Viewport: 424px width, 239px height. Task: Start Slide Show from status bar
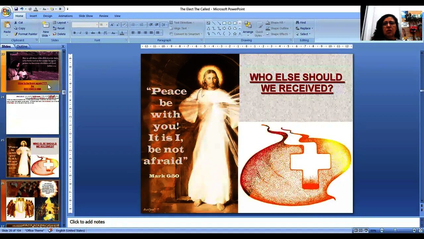[x=366, y=230]
